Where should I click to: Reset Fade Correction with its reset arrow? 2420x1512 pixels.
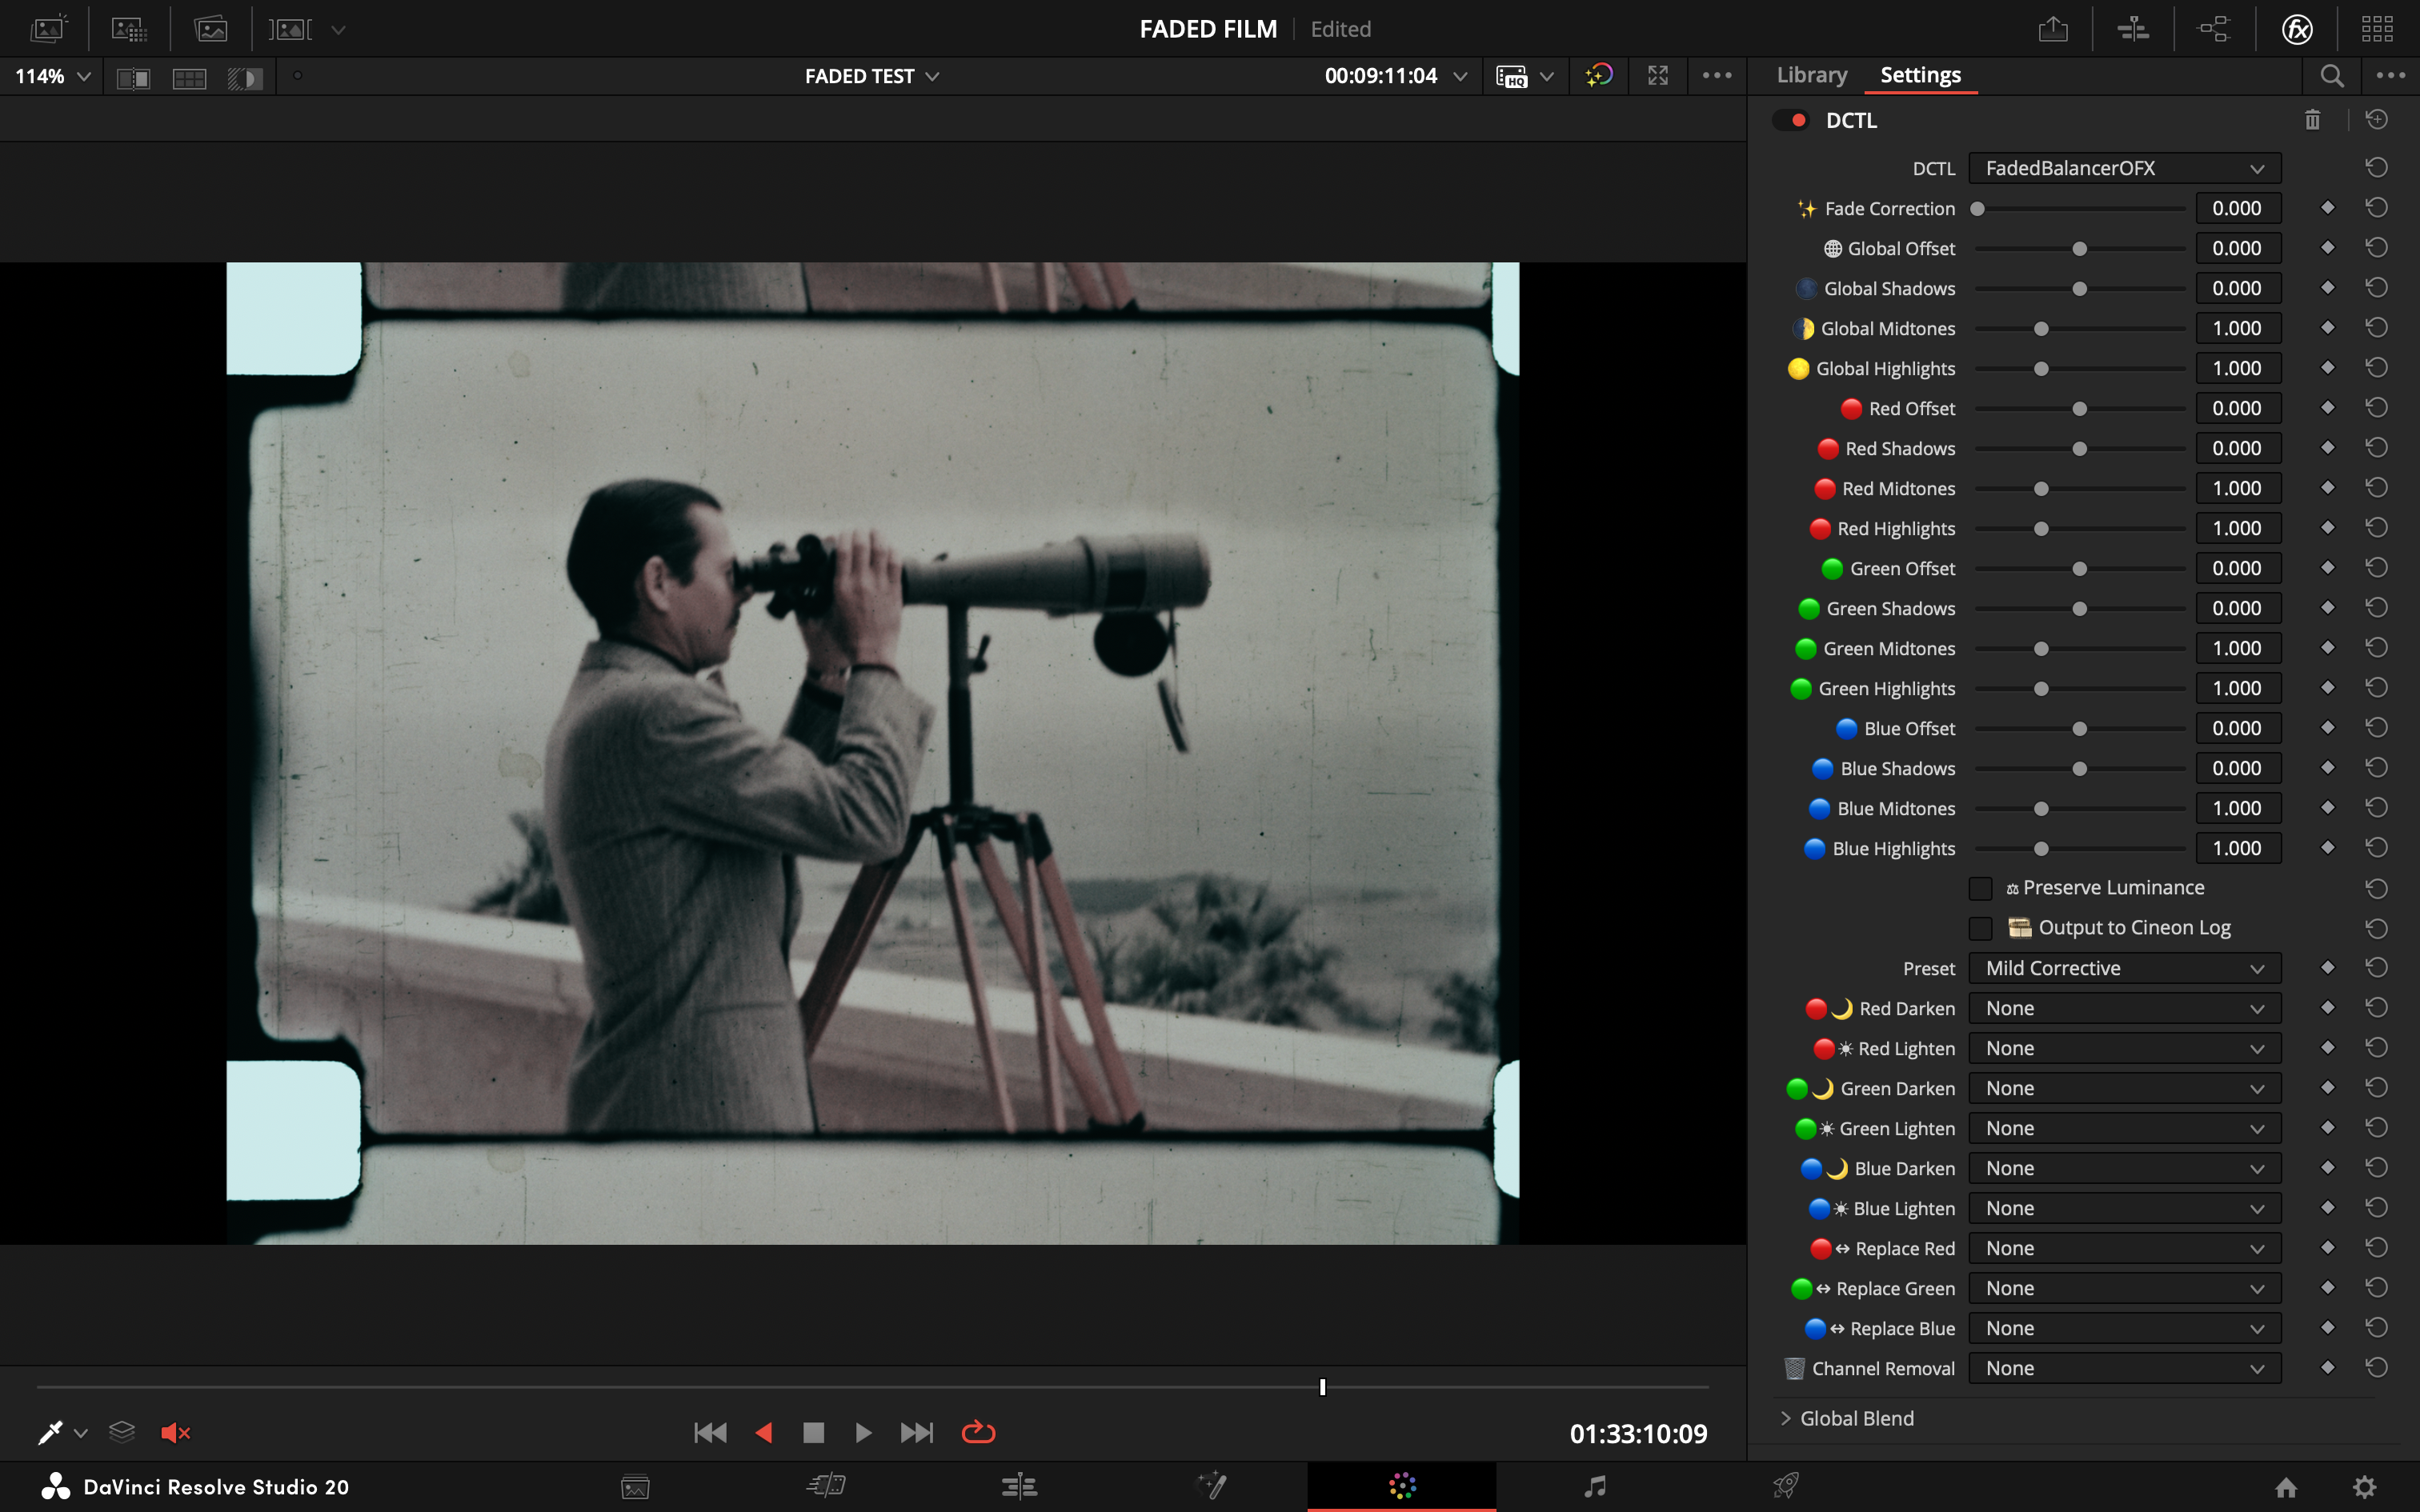coord(2377,208)
